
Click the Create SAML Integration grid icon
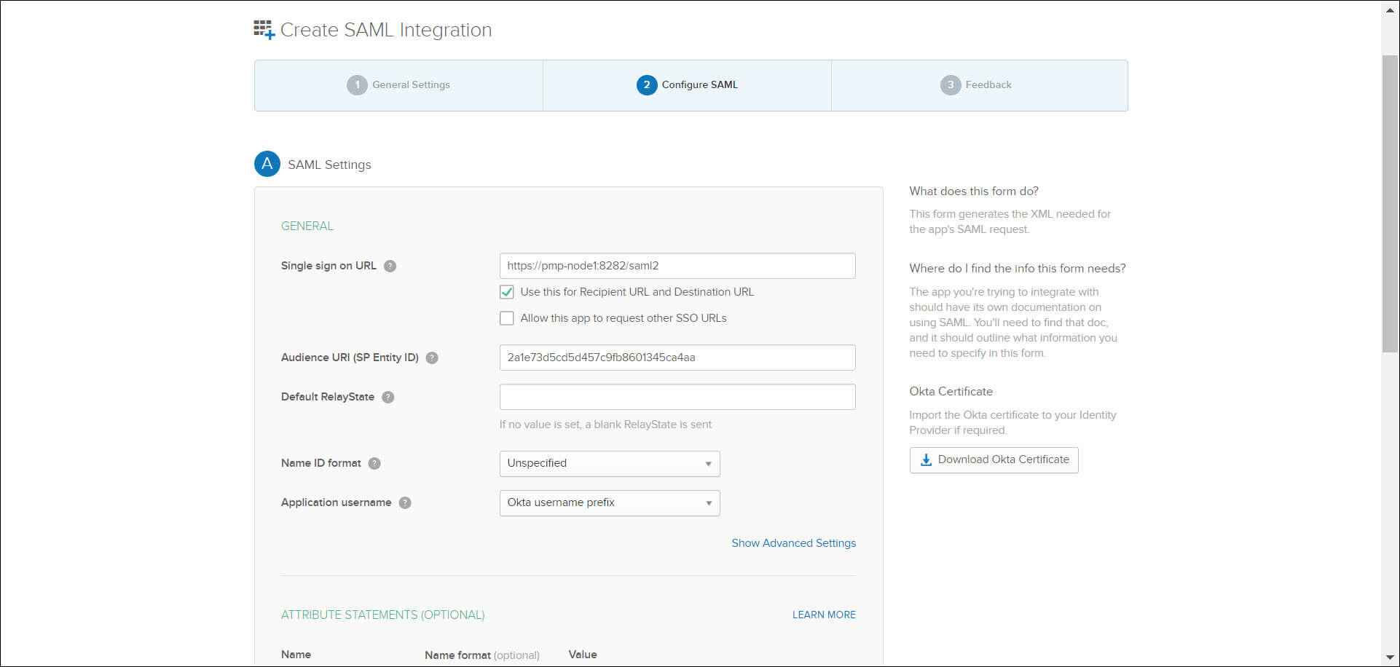pyautogui.click(x=264, y=30)
